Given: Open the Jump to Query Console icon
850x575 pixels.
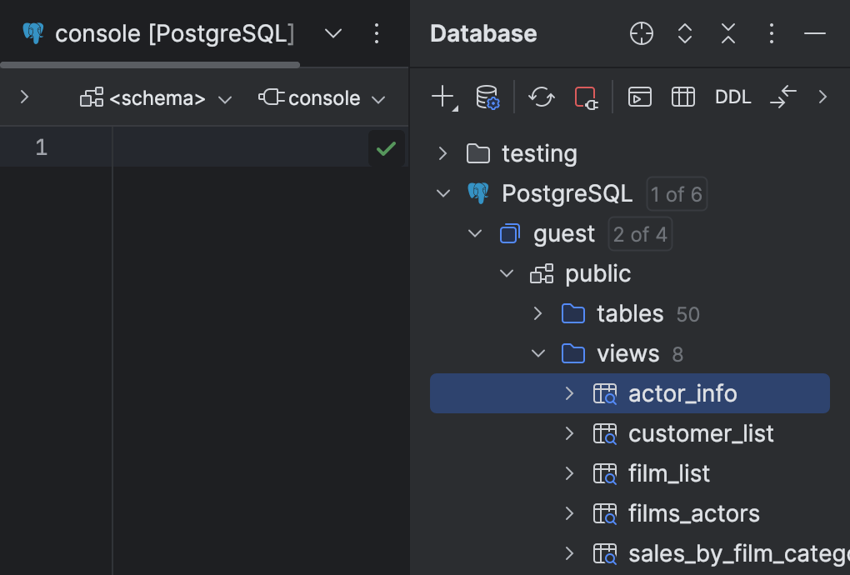Looking at the screenshot, I should 639,97.
